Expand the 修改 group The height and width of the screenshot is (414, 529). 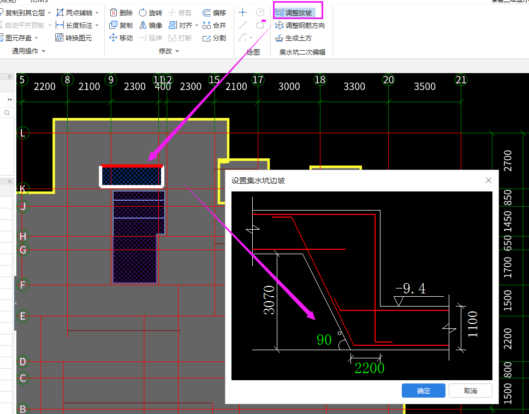169,51
